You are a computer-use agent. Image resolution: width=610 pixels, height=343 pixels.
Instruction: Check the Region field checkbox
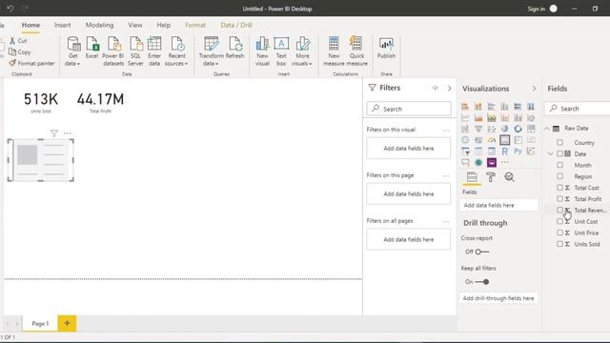point(559,176)
